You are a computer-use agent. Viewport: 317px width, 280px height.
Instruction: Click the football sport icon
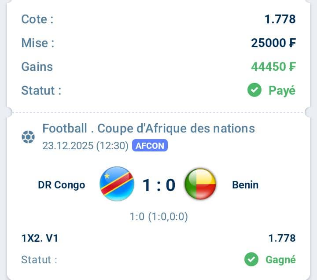coord(28,137)
